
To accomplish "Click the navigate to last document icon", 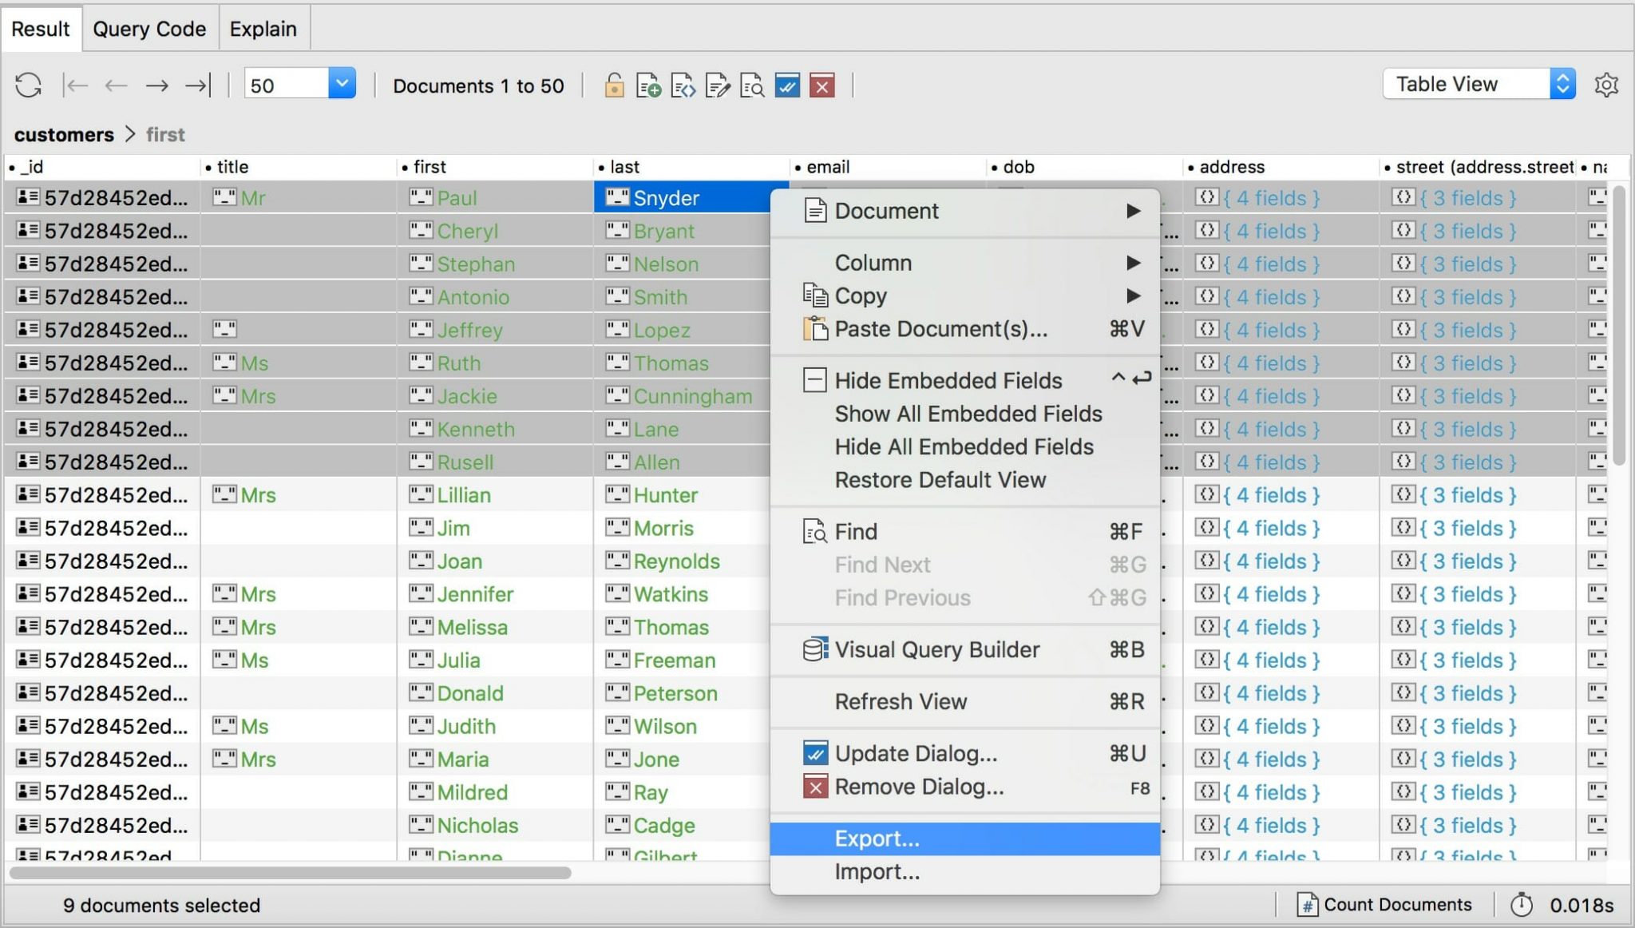I will [x=199, y=85].
